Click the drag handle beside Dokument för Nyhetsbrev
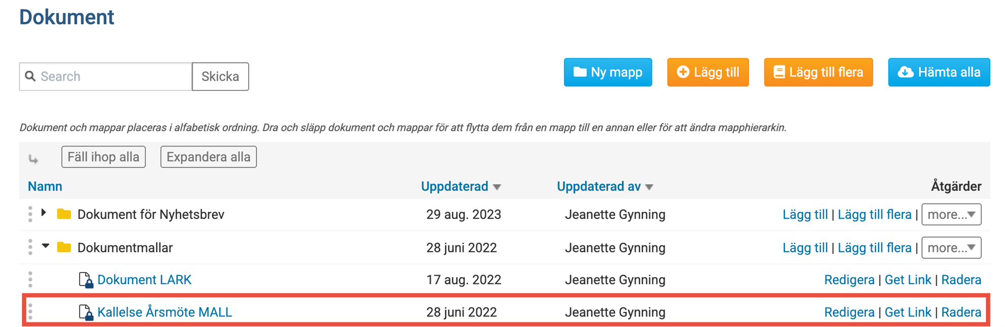1005x327 pixels. (30, 214)
